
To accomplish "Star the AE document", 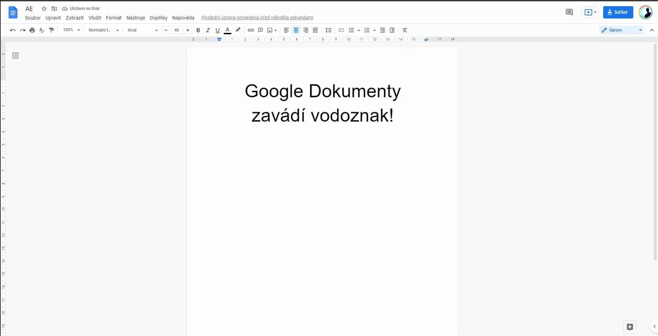I will point(44,9).
